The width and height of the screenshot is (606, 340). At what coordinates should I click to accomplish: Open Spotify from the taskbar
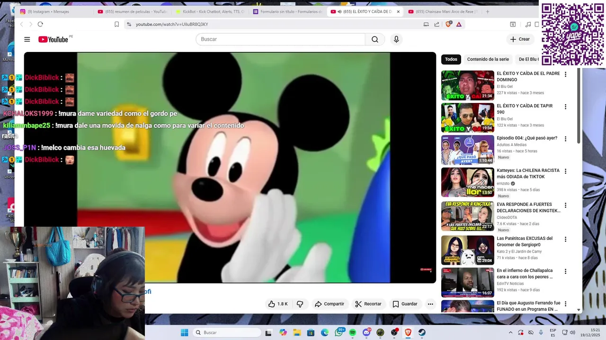[353, 332]
